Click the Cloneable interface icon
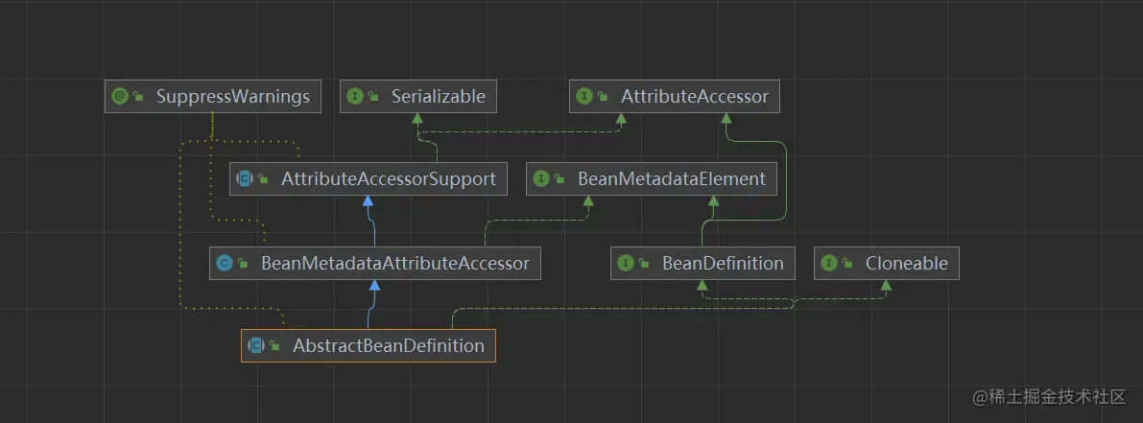1143x423 pixels. [x=829, y=263]
